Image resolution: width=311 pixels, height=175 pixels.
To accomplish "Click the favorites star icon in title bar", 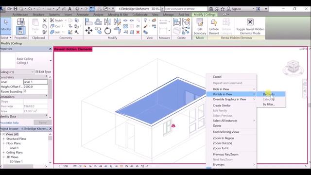I will tap(223, 9).
